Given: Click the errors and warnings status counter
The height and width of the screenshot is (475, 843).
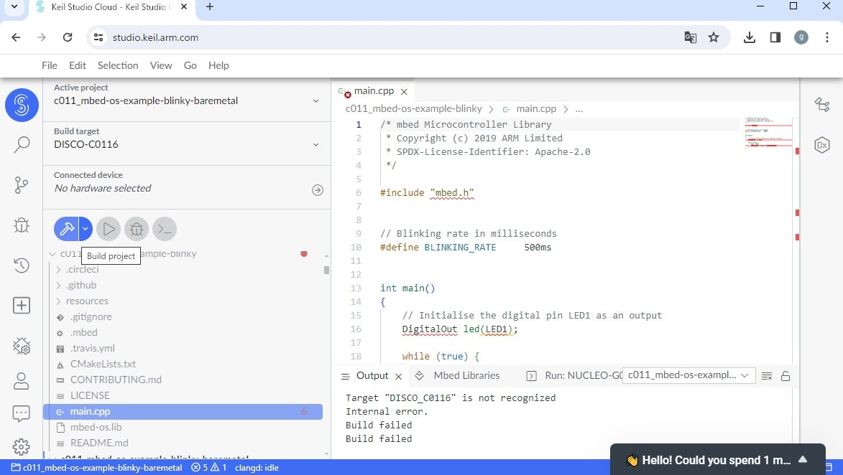Looking at the screenshot, I should (209, 468).
